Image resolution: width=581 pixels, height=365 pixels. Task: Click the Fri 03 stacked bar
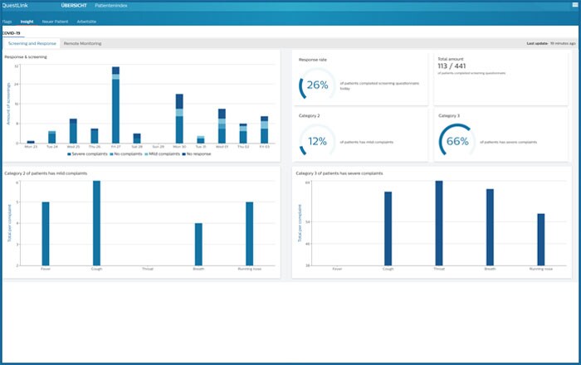[x=264, y=130]
